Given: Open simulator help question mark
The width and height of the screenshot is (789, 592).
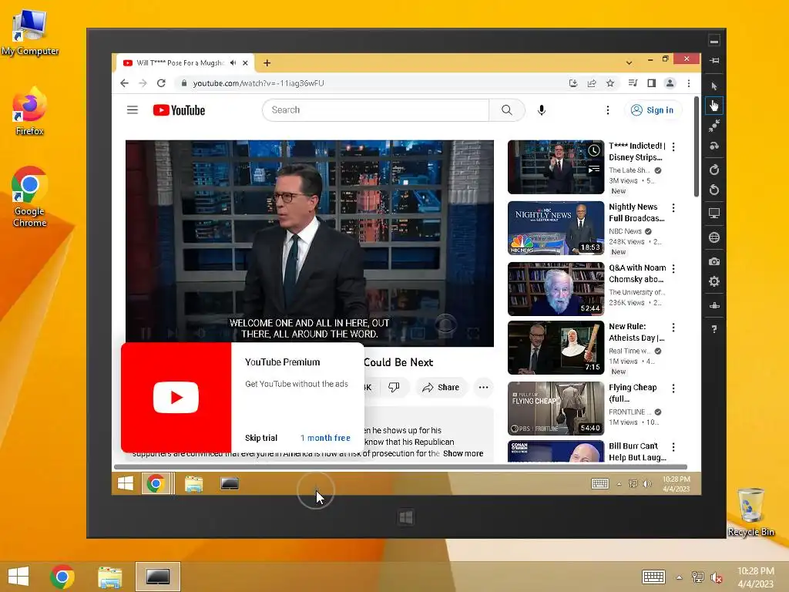Looking at the screenshot, I should click(714, 329).
